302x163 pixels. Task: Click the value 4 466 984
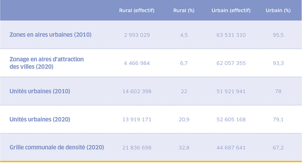[x=137, y=63]
